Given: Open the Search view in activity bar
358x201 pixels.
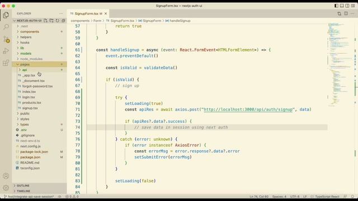Looking at the screenshot, I should tap(6, 27).
